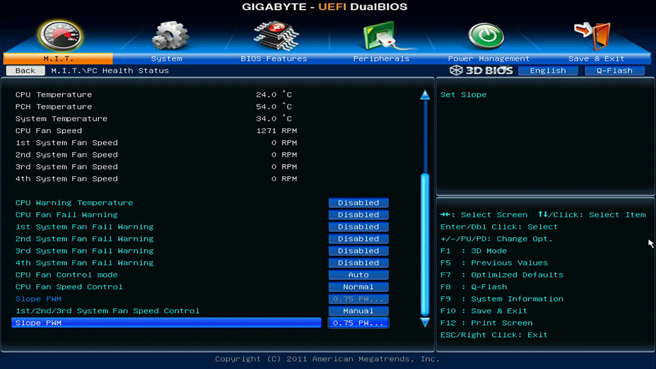Click the BIOS Features chip icon
Viewport: 656px width, 369px height.
click(x=275, y=36)
